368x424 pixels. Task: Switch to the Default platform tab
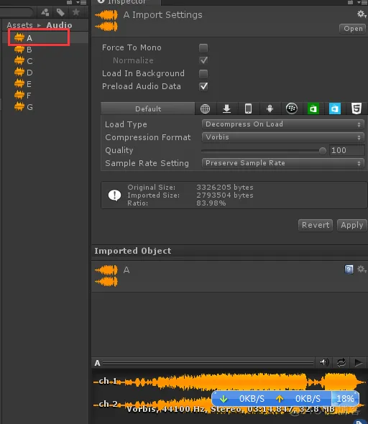pyautogui.click(x=148, y=109)
